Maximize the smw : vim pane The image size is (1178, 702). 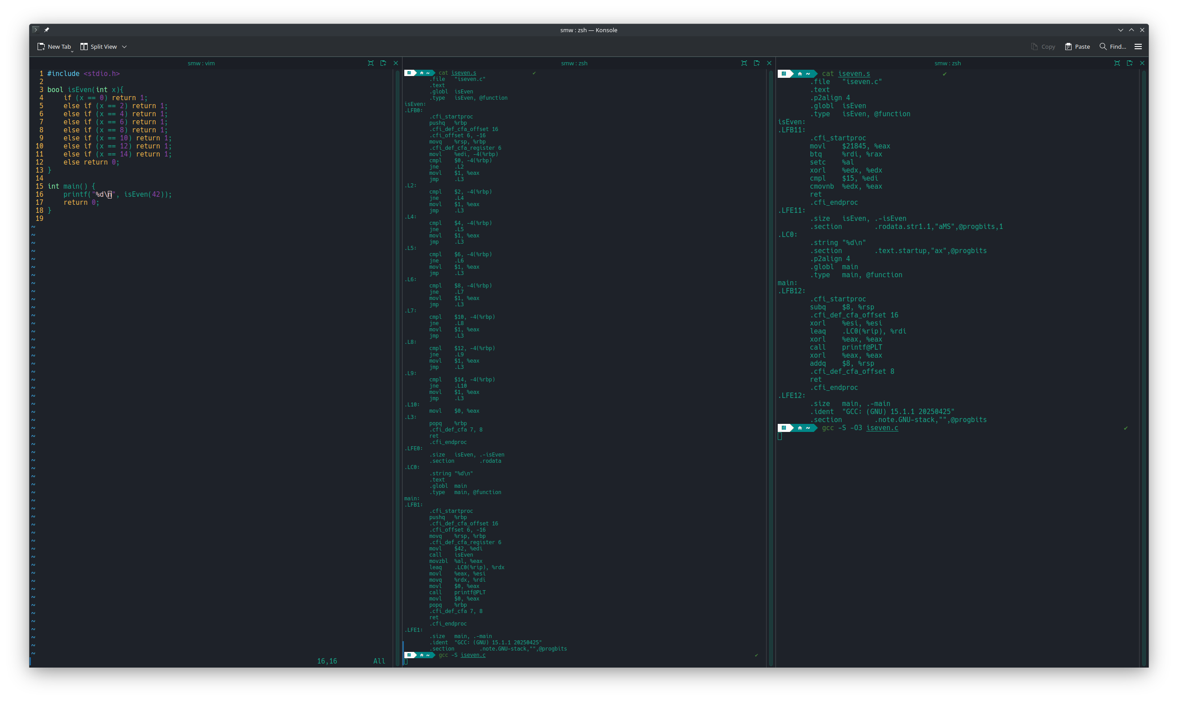coord(371,63)
